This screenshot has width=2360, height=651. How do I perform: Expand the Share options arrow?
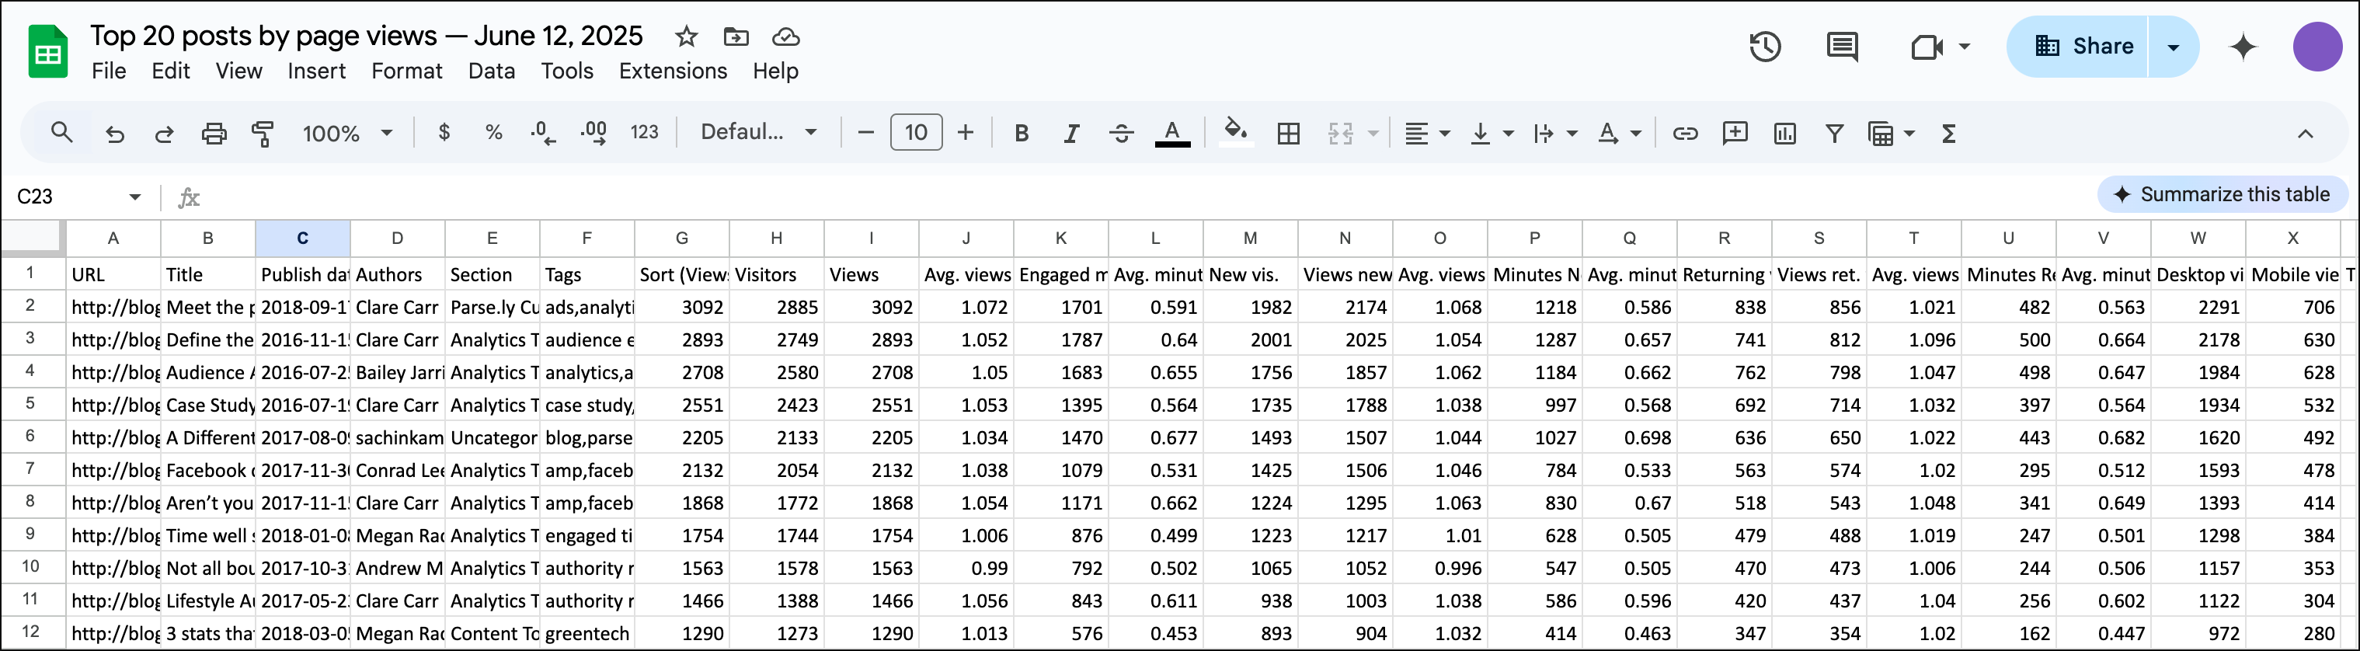tap(2173, 47)
